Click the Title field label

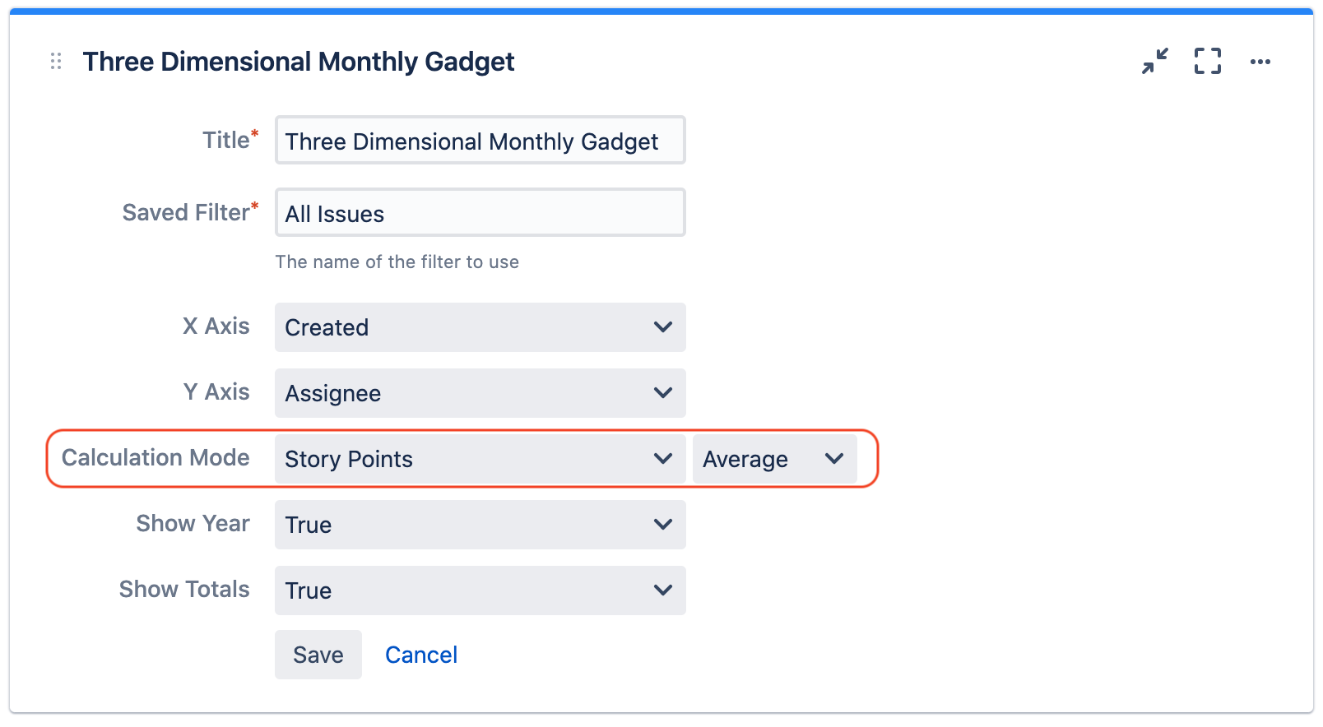tap(226, 141)
